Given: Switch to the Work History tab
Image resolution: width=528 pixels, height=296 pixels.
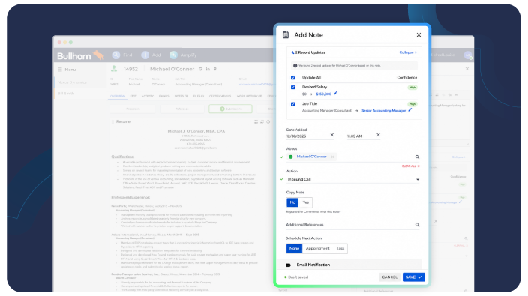Looking at the screenshot, I should click(249, 96).
